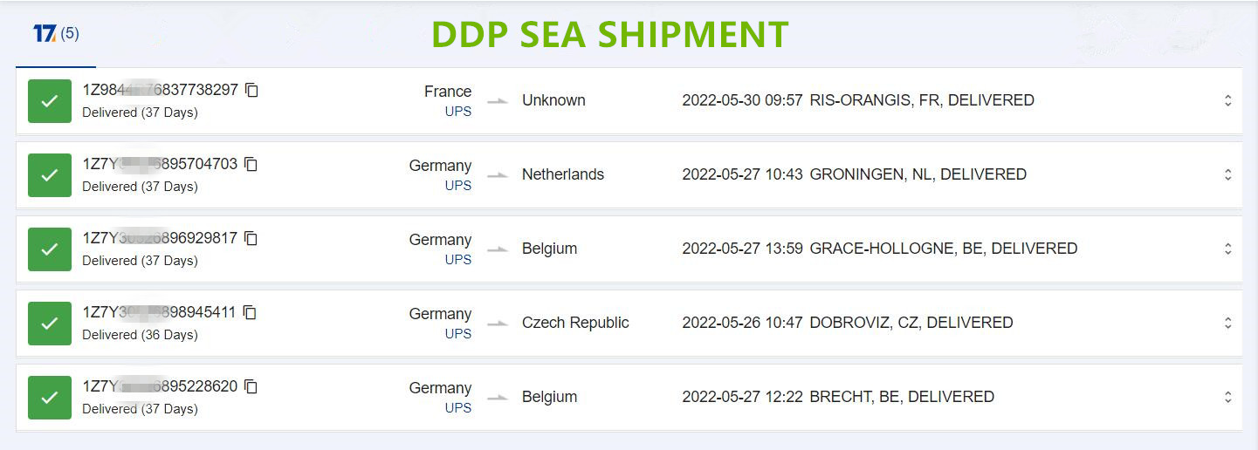Copy tracking number ending in 896929817

pyautogui.click(x=251, y=238)
